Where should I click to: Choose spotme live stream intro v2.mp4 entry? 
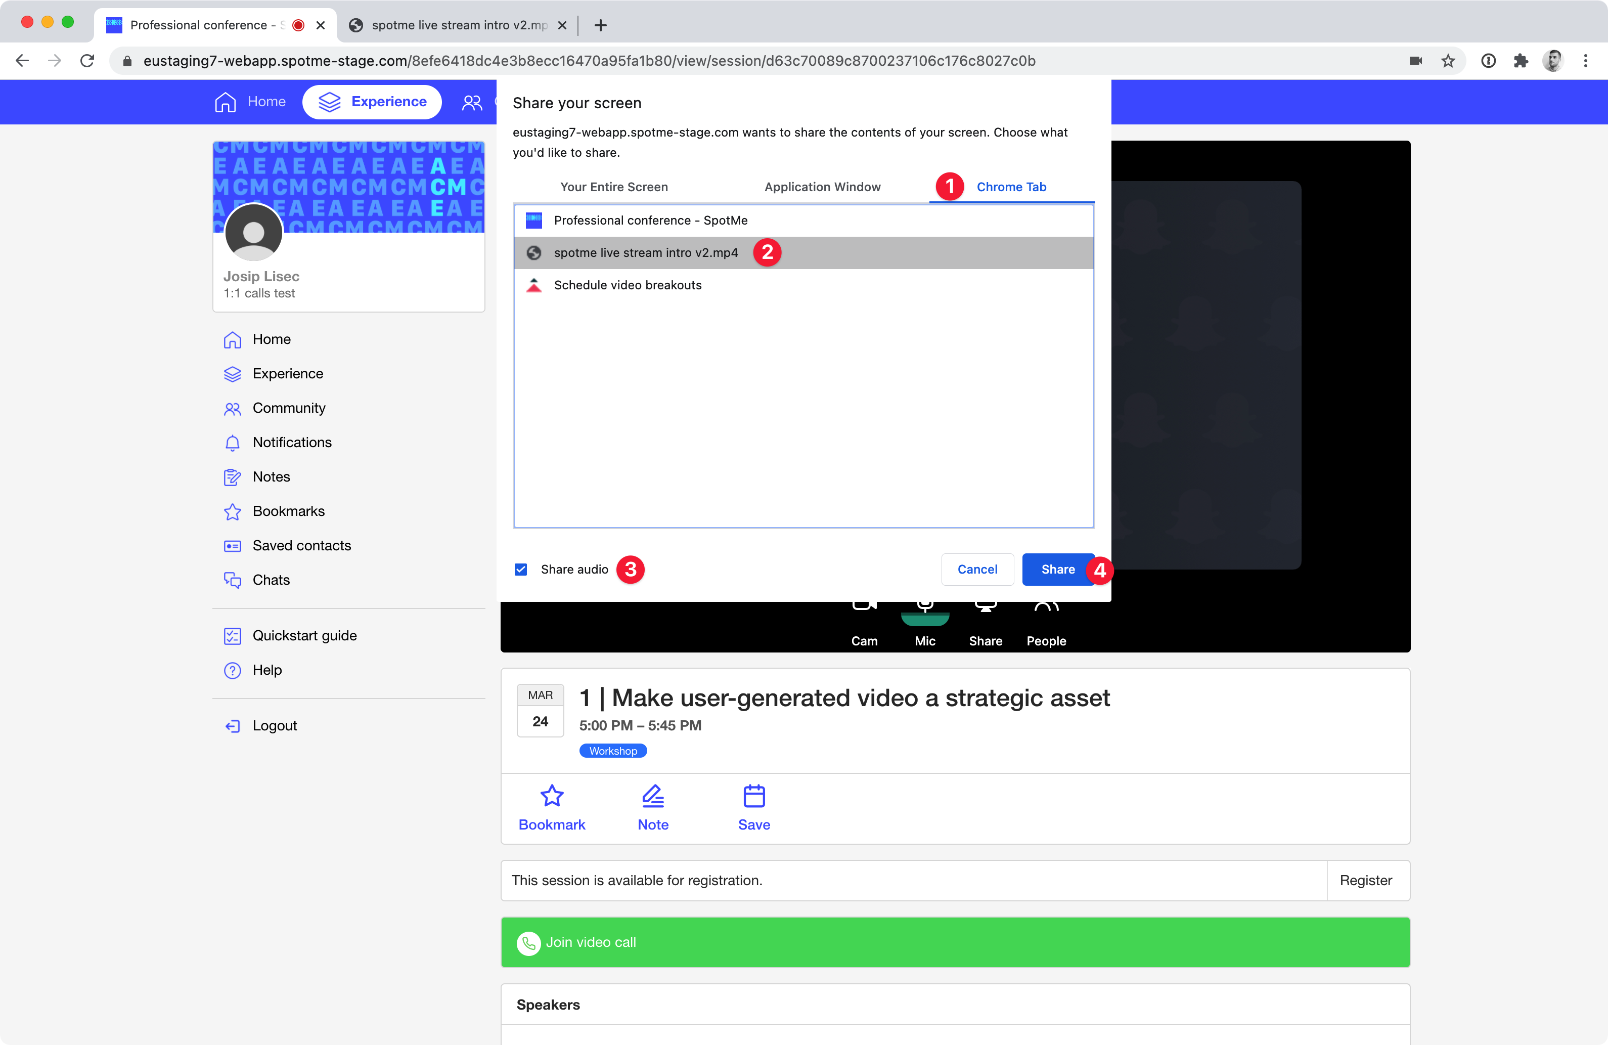[804, 253]
